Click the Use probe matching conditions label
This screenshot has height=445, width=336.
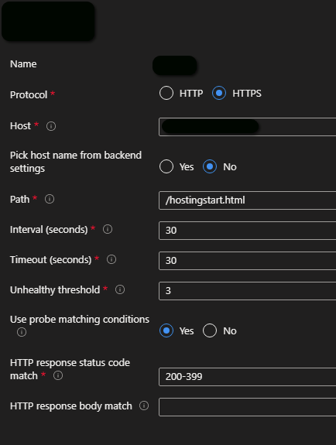coord(80,320)
